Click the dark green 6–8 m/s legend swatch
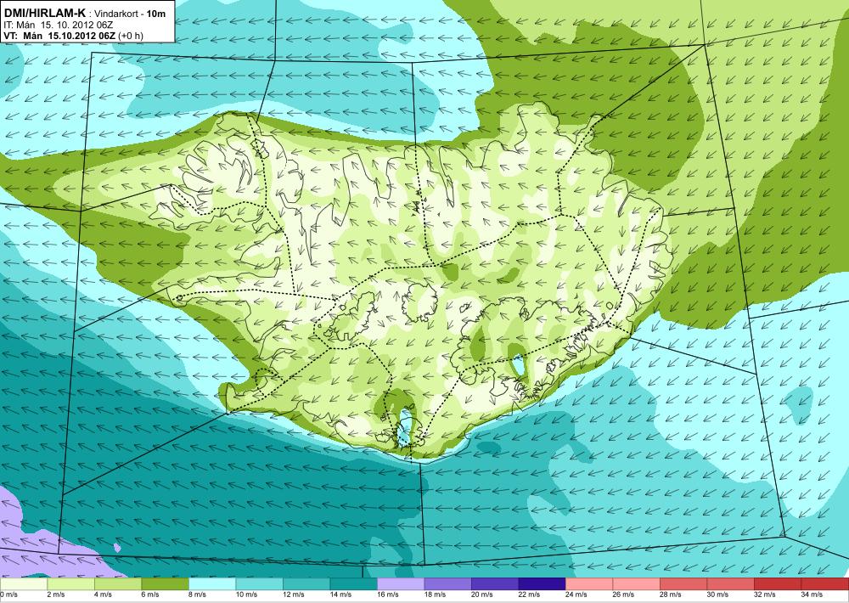 (x=166, y=584)
